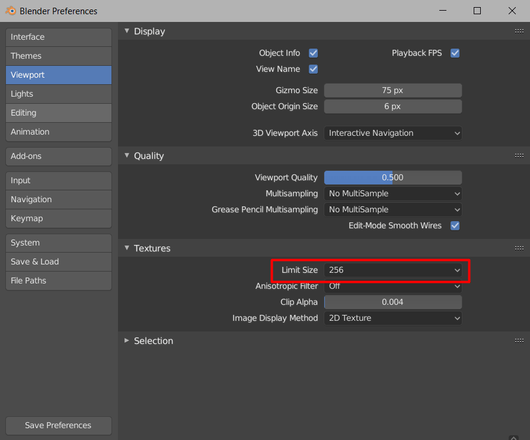Click the Save Preferences button
The image size is (530, 440).
(59, 425)
